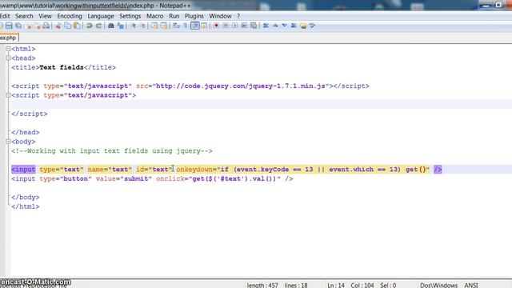Image resolution: width=512 pixels, height=288 pixels.
Task: Click the Paste clipboard icon
Action: pos(77,26)
